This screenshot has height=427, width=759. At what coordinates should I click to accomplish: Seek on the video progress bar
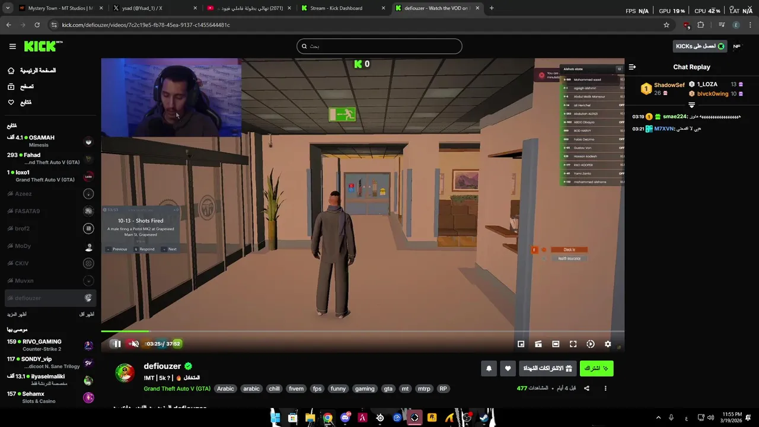(362, 332)
